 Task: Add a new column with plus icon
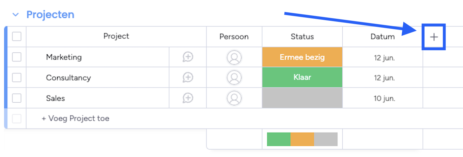(x=434, y=37)
